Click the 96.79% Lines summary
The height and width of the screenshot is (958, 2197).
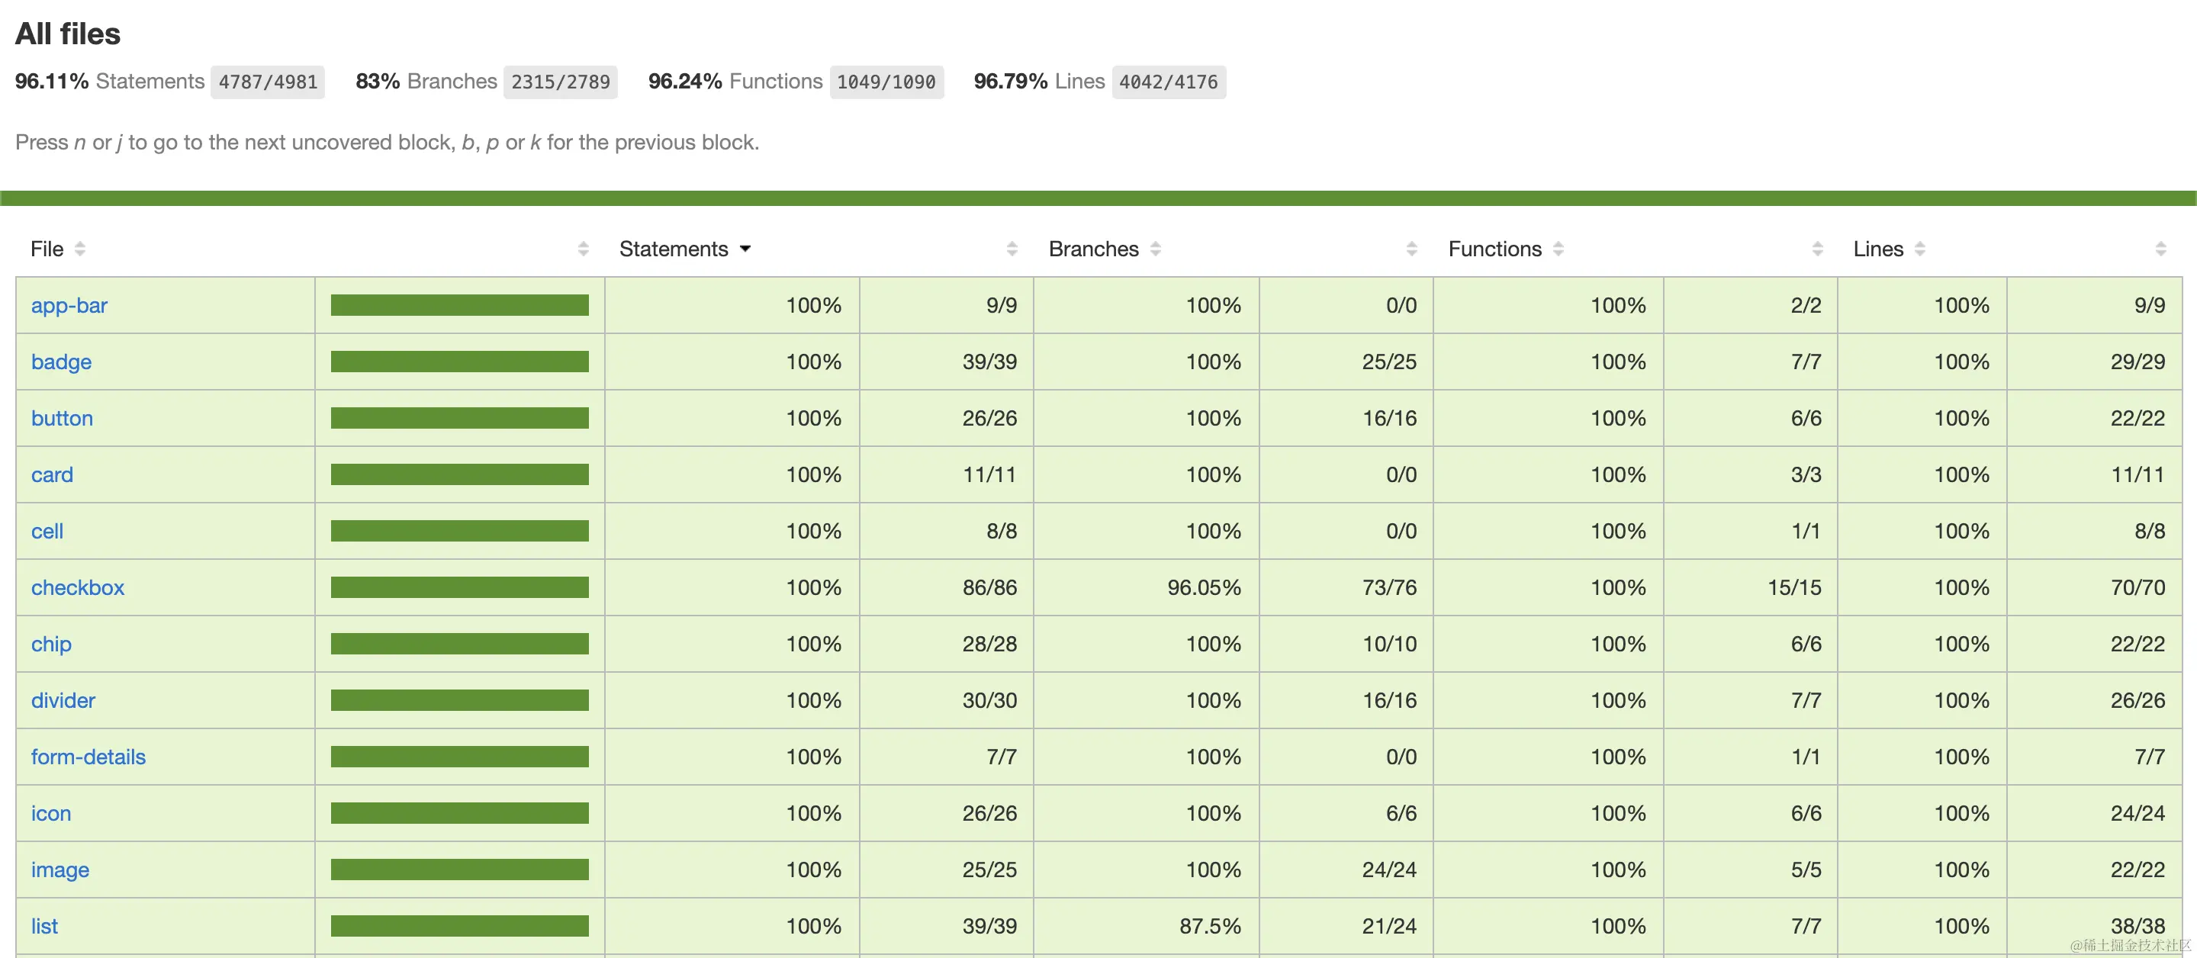tap(1040, 81)
